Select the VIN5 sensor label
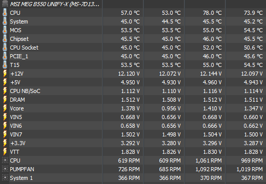Viewport: 266px width, 184px height. coord(16,117)
